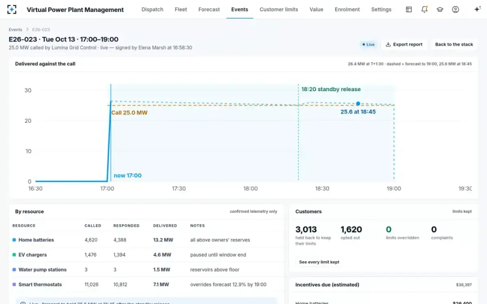Click the 1.5 MW delivered value

pyautogui.click(x=162, y=270)
